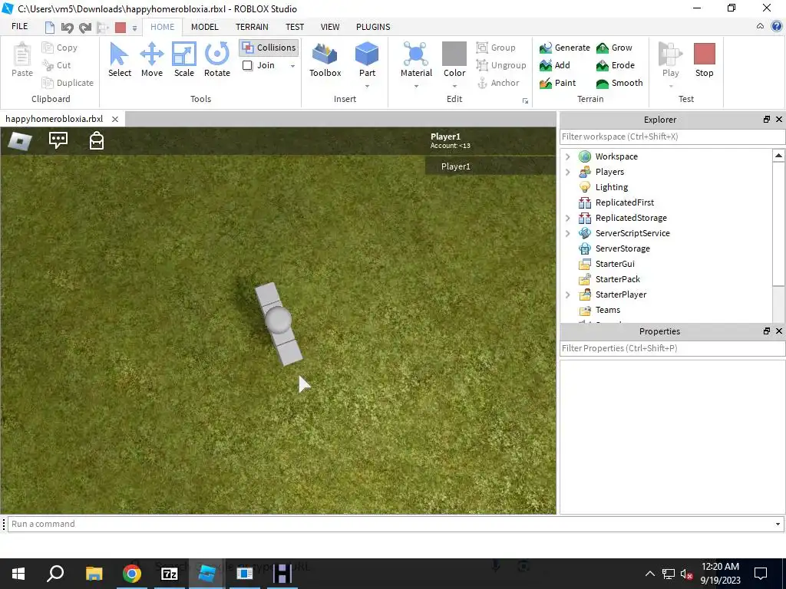Select the Select tool
The height and width of the screenshot is (589, 786).
point(119,60)
